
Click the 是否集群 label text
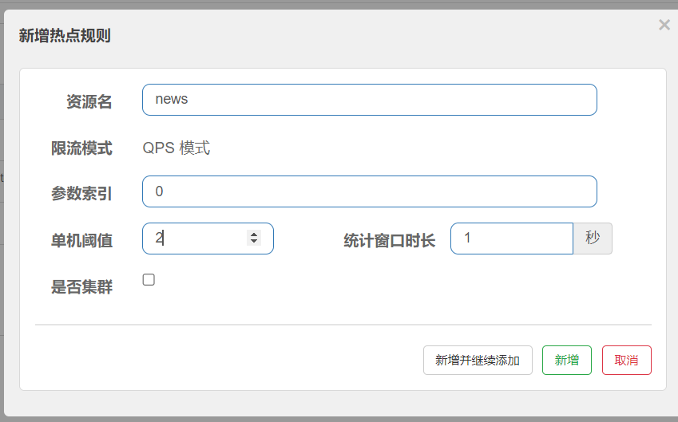[81, 287]
